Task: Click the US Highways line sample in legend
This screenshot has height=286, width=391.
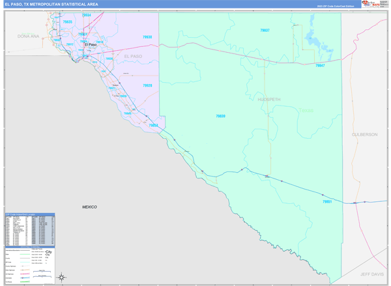Action: [x=25, y=274]
